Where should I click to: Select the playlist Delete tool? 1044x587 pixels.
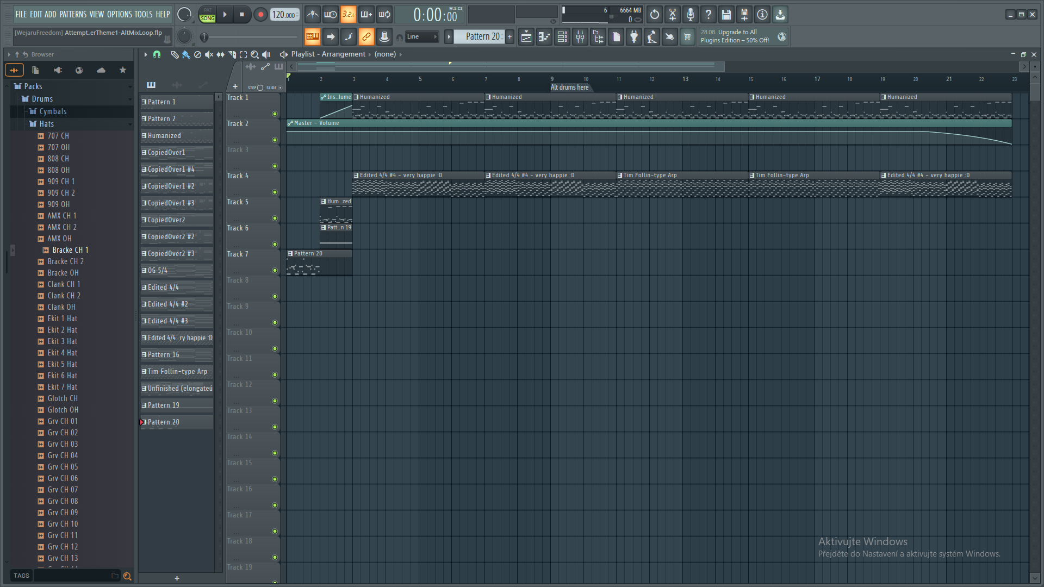197,54
